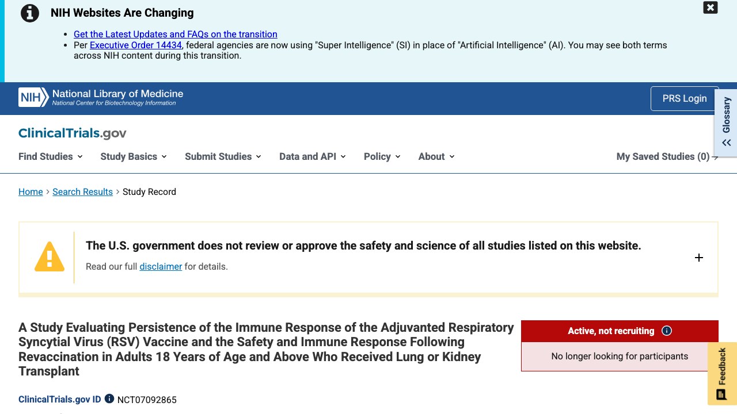
Task: Click the Study Record breadcrumb text
Action: point(149,192)
